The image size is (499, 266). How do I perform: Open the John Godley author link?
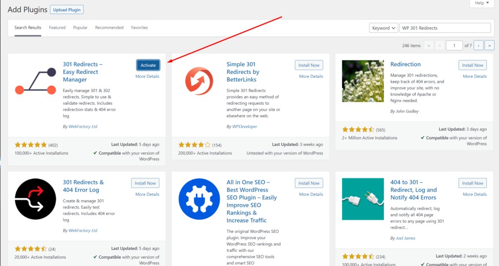[407, 112]
